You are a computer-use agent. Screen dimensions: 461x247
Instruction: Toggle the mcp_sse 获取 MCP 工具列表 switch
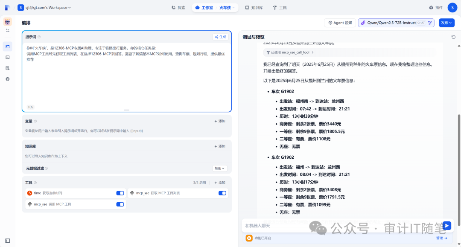(x=222, y=193)
